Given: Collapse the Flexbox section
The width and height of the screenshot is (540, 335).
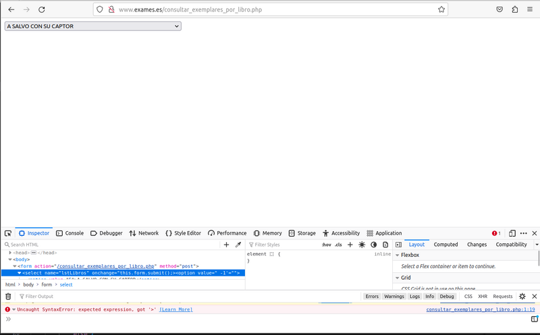Looking at the screenshot, I should [398, 255].
